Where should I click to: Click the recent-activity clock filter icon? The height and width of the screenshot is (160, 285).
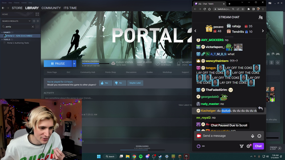pyautogui.click(x=34, y=21)
